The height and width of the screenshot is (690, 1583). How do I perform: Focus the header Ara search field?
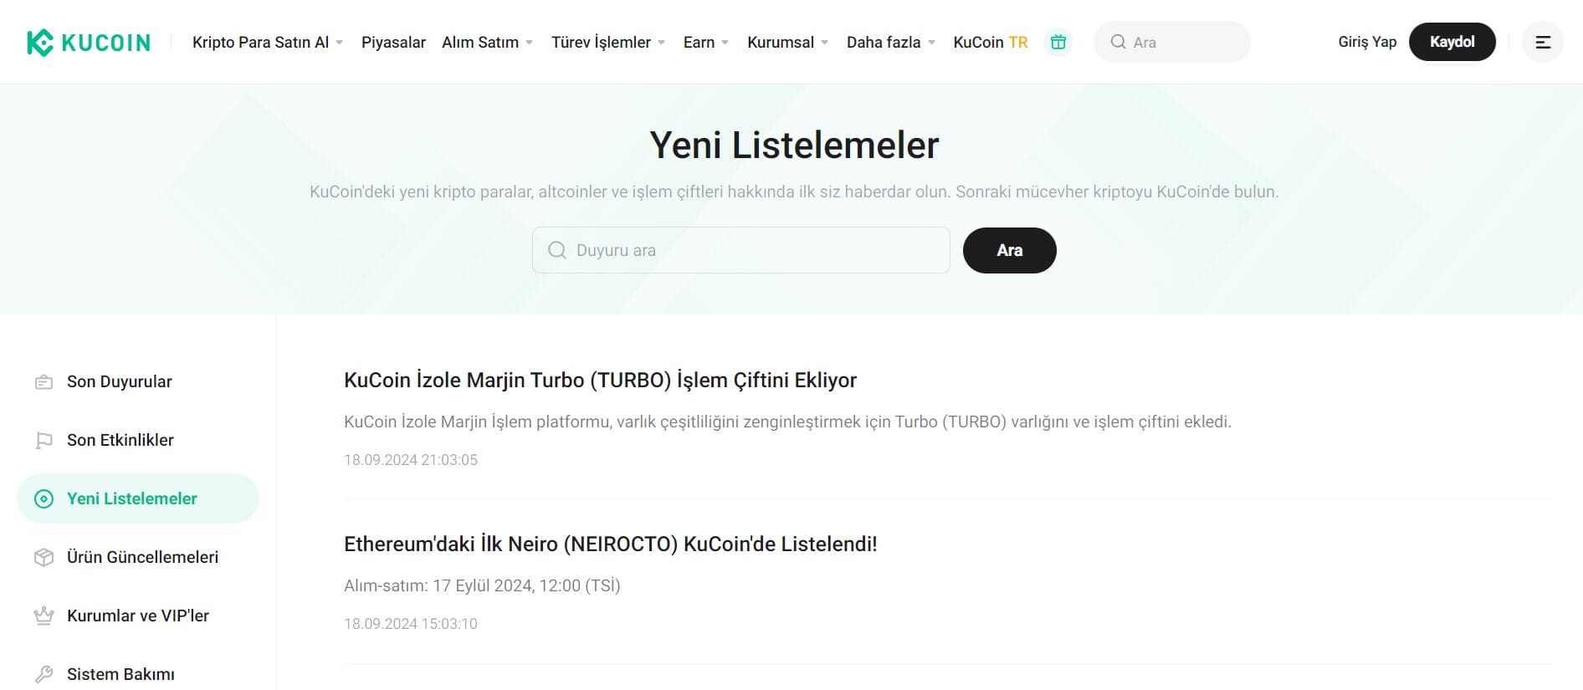pyautogui.click(x=1172, y=42)
